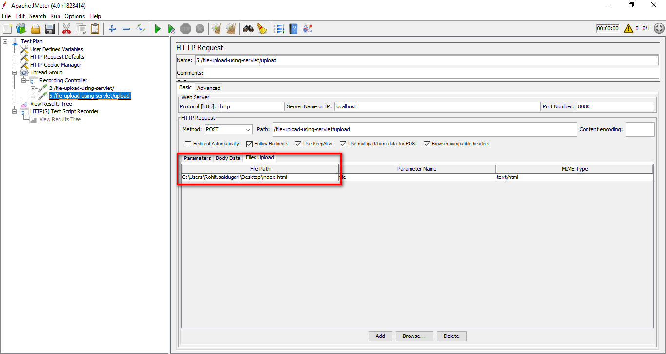
Task: Click the Add button
Action: click(380, 336)
